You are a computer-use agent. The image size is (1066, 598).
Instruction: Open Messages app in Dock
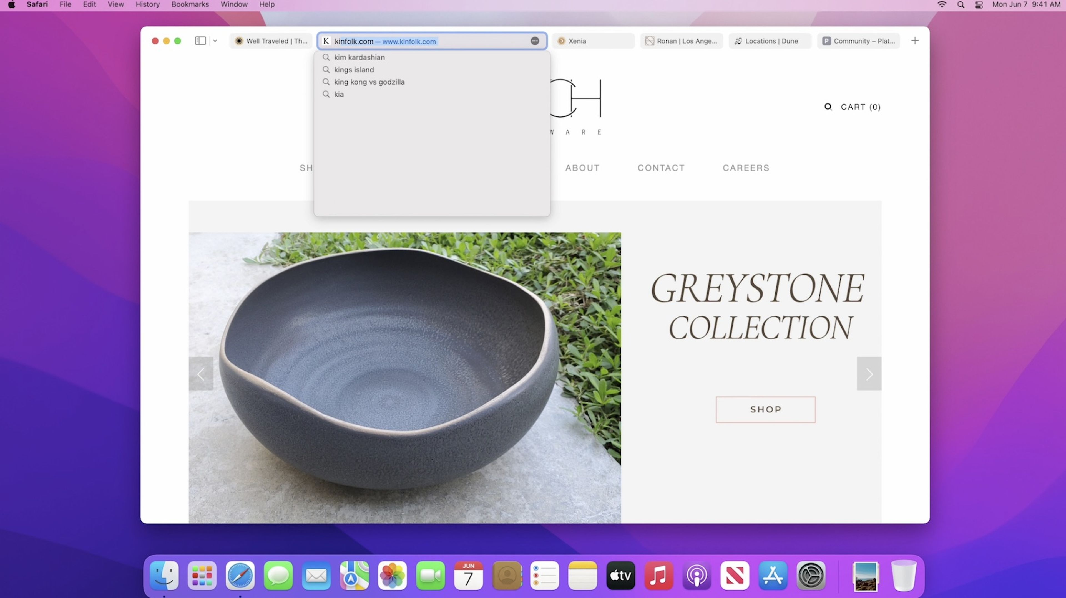click(278, 575)
